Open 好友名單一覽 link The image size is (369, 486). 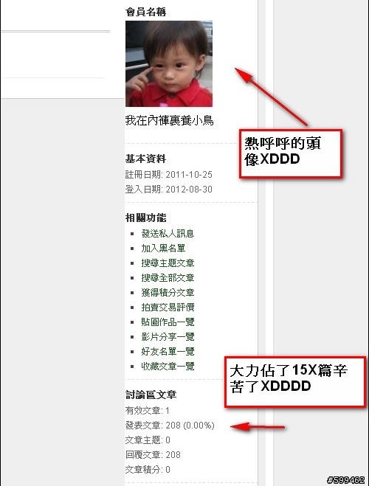[x=168, y=351]
